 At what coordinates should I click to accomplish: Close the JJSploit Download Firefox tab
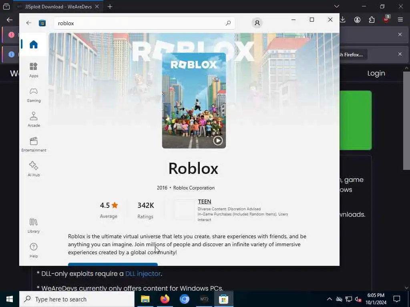pos(97,7)
